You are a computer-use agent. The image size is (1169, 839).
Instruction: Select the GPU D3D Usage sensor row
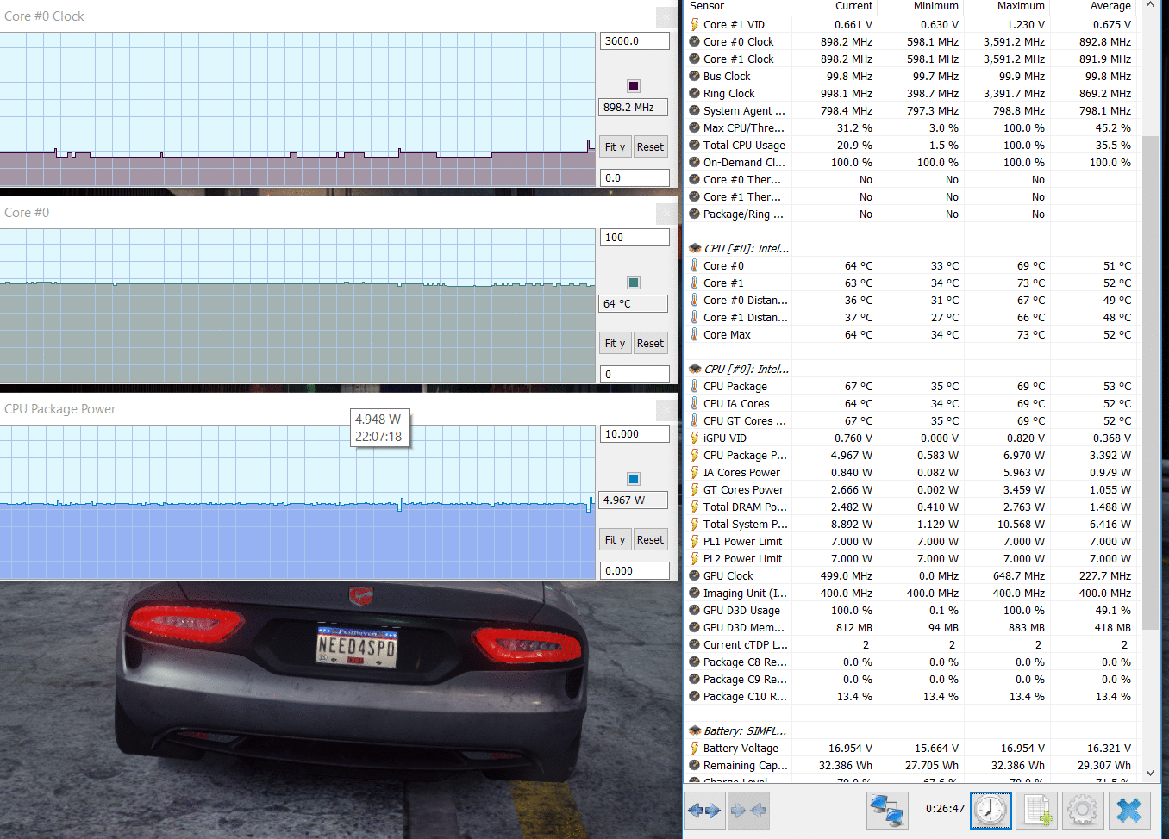741,610
